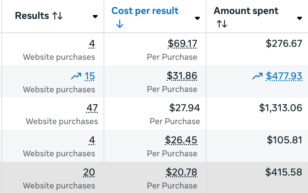Click the 47 website purchases result

click(x=92, y=108)
